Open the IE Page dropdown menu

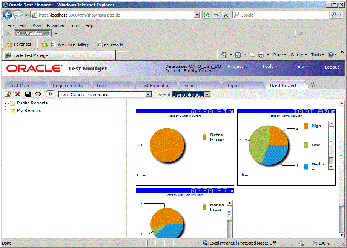280,55
